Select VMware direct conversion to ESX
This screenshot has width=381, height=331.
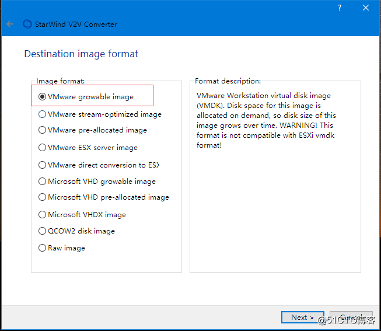point(99,165)
